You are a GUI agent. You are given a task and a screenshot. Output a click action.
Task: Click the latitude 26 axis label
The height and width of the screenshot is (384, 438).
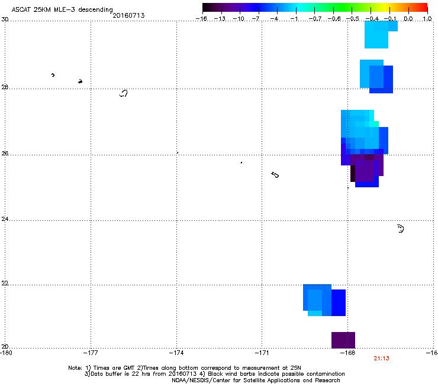[x=5, y=153]
